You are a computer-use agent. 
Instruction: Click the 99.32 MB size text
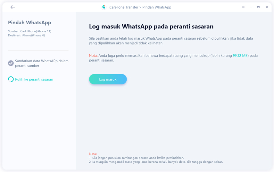(x=240, y=56)
